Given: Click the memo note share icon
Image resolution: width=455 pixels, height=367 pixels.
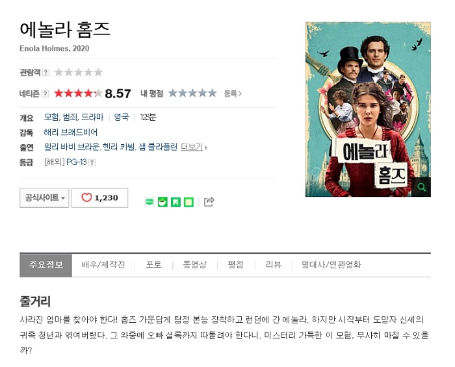Looking at the screenshot, I should [188, 202].
